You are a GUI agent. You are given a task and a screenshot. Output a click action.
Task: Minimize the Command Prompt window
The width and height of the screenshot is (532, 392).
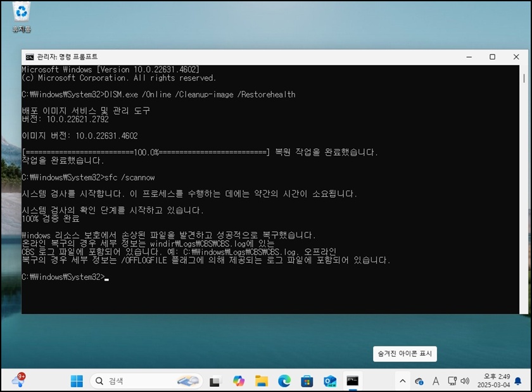[469, 57]
